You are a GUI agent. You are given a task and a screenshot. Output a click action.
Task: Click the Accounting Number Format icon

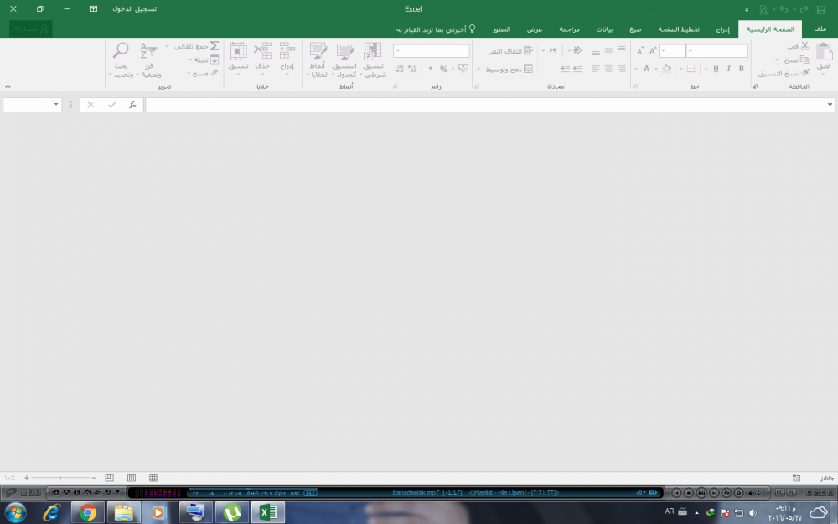click(463, 68)
